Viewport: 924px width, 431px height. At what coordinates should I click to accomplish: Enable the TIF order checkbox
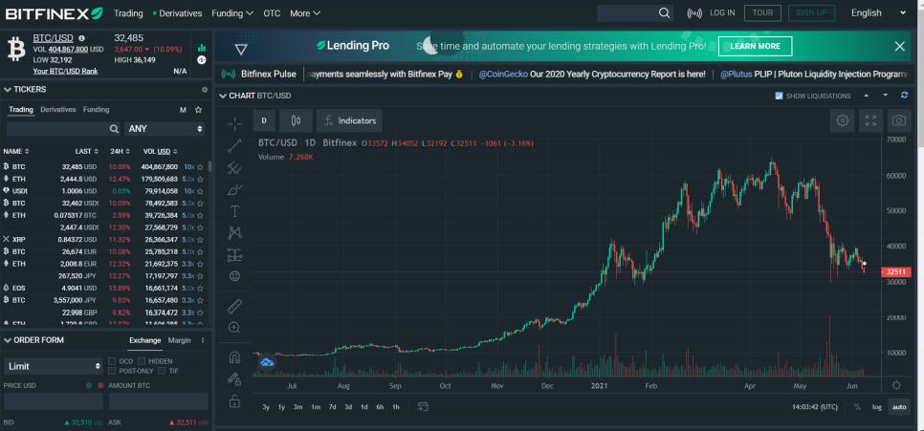(162, 371)
